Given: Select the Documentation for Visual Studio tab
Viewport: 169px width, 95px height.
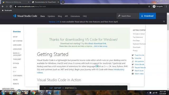Looking at the screenshot, I should pos(45,2).
